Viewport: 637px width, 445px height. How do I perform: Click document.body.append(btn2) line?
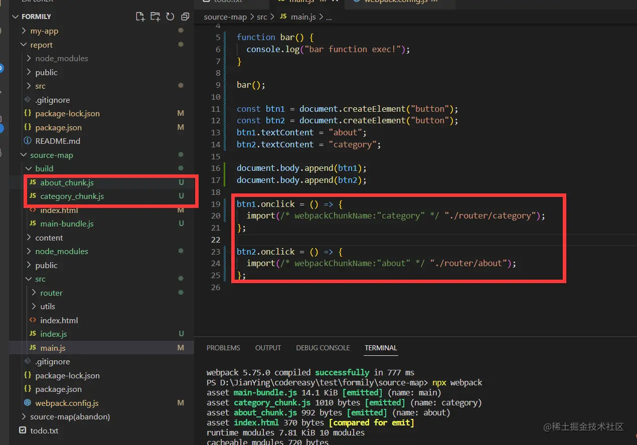[302, 180]
